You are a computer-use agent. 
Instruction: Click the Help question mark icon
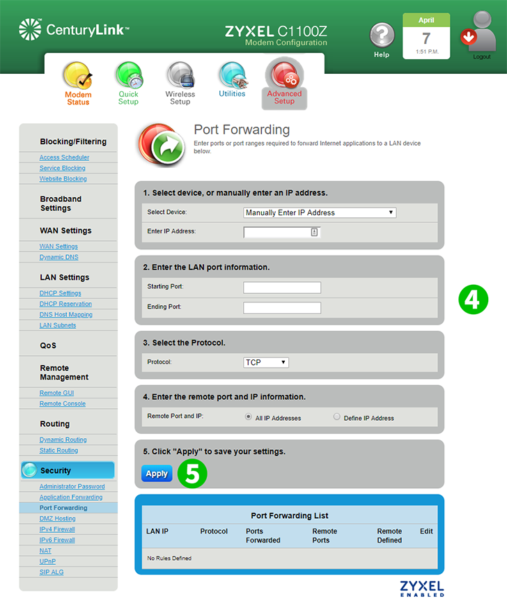(382, 35)
